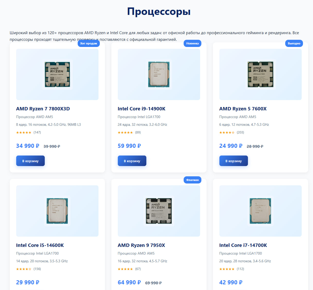Open the AMD Ryzen 9 7950X product photo
313x290 pixels.
coord(159,211)
